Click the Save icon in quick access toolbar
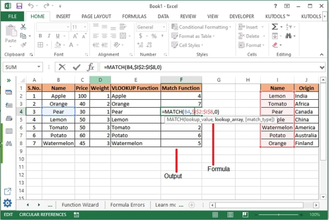This screenshot has width=329, height=220. coord(19,6)
